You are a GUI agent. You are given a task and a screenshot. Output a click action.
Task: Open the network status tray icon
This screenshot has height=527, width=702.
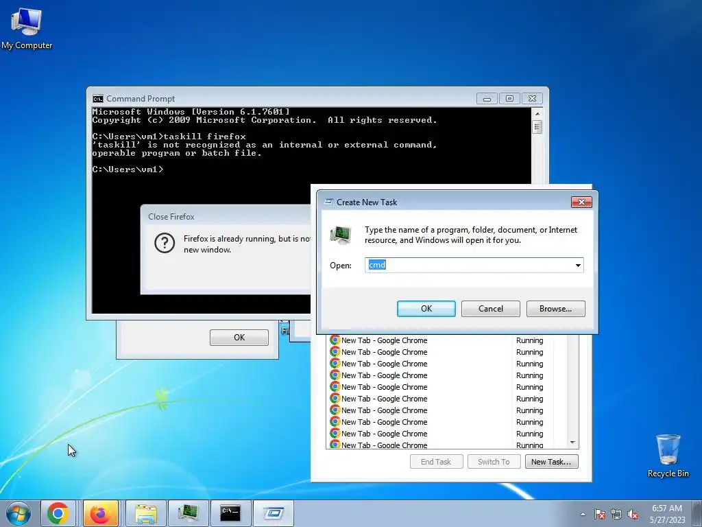pyautogui.click(x=616, y=514)
